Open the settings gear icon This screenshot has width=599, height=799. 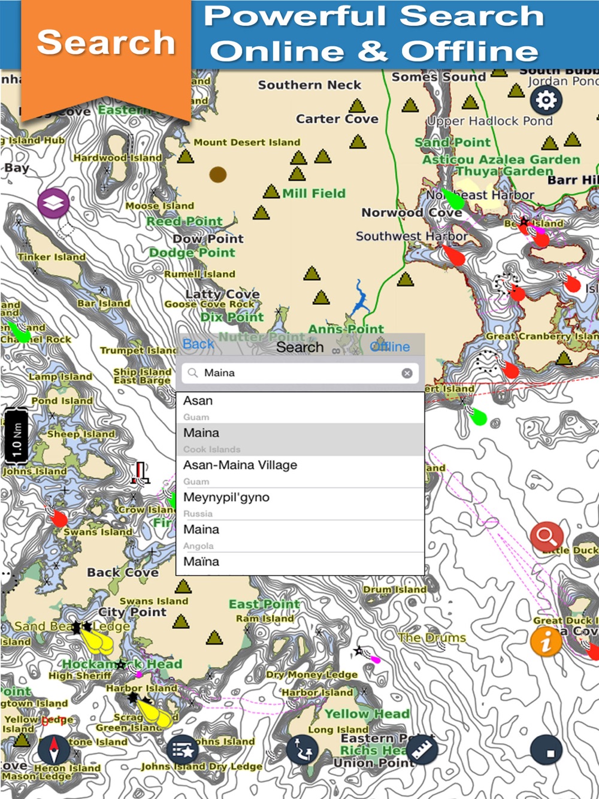546,100
